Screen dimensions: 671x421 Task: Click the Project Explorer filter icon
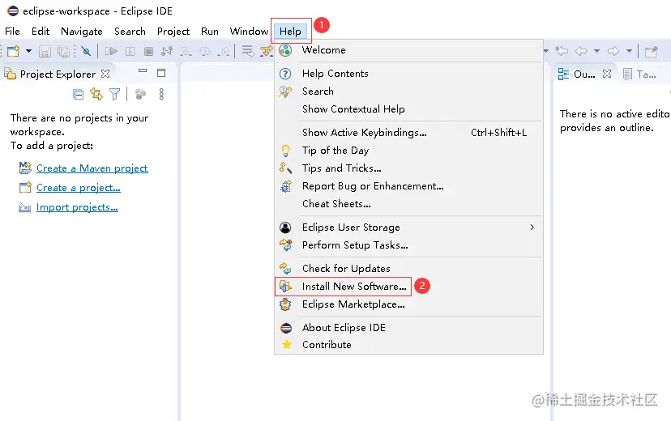click(114, 94)
